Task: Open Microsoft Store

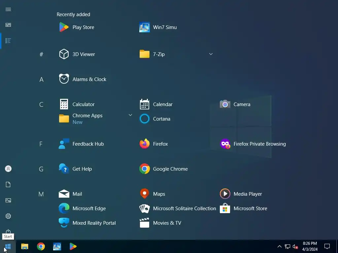Action: pyautogui.click(x=243, y=209)
